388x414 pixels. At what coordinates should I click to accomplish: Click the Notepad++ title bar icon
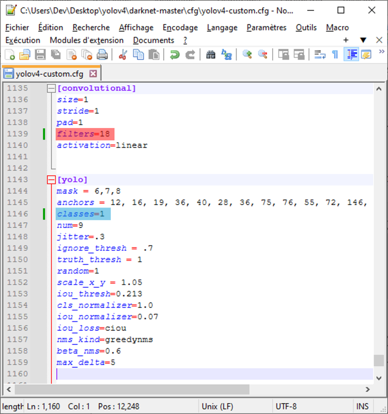(x=11, y=10)
